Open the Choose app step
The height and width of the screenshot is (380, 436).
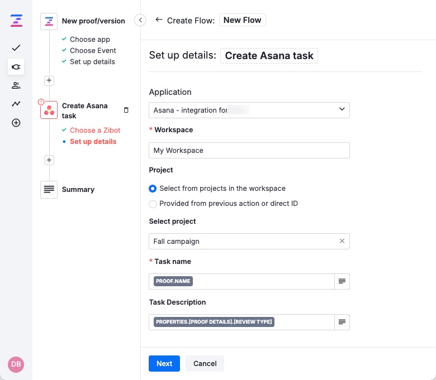(x=90, y=40)
